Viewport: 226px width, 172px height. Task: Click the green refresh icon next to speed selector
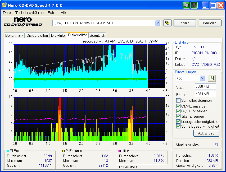tap(212, 78)
